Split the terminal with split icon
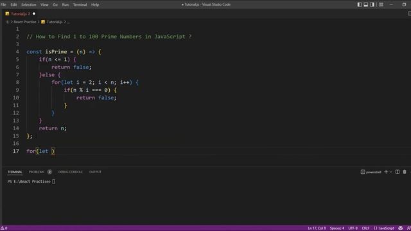This screenshot has height=231, width=411. [398, 172]
